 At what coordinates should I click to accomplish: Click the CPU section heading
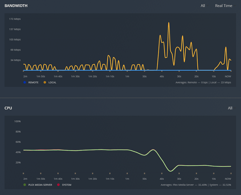coord(8,108)
